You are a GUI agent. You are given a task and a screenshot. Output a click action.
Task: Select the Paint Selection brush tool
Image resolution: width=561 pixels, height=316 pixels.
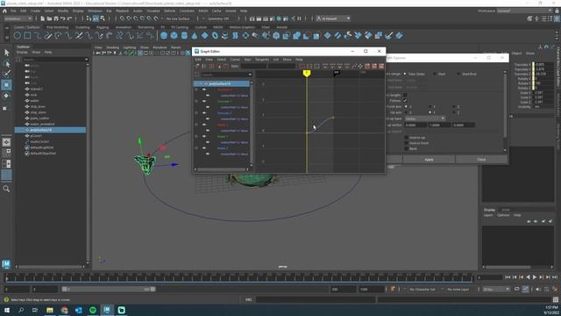[6, 74]
